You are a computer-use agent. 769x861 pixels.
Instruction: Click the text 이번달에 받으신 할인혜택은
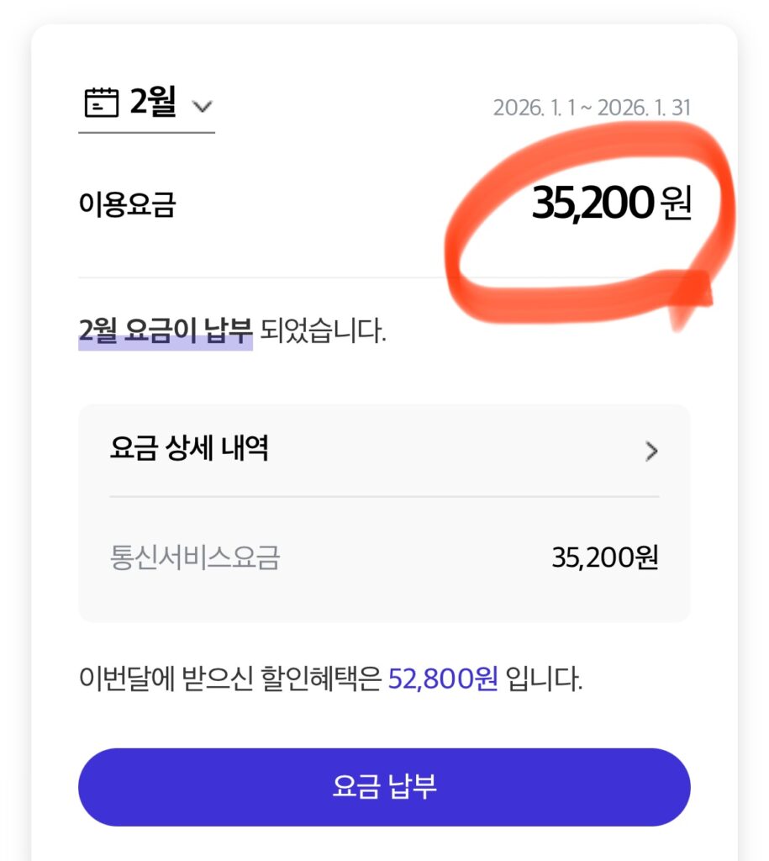(230, 678)
